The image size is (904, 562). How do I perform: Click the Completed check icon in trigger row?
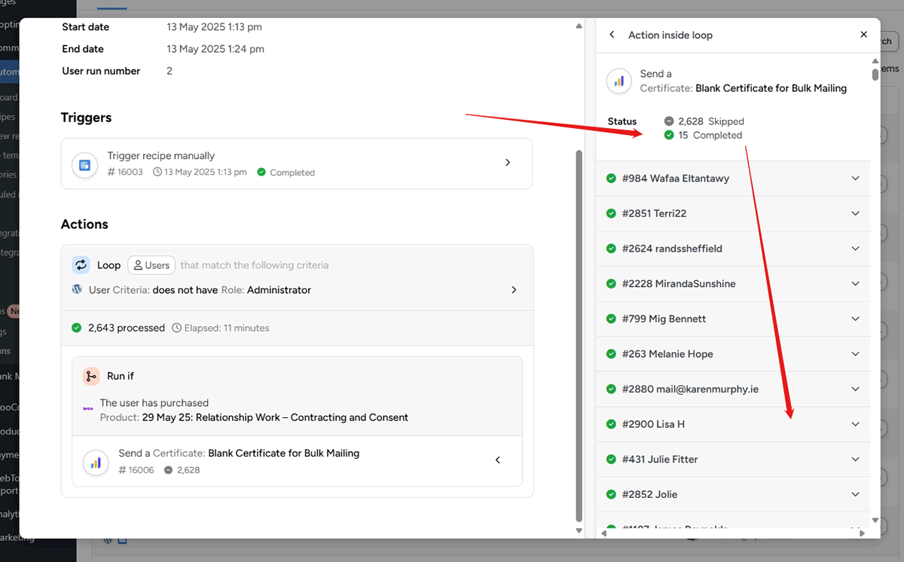(x=261, y=172)
